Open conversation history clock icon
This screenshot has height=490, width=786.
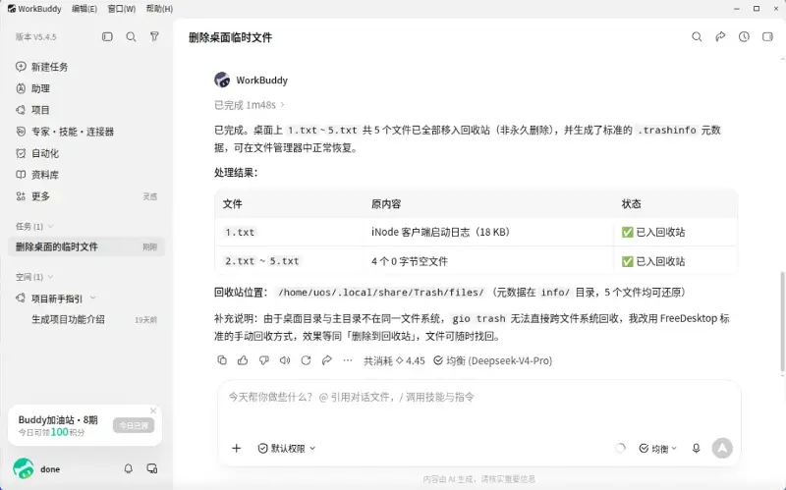(x=744, y=36)
